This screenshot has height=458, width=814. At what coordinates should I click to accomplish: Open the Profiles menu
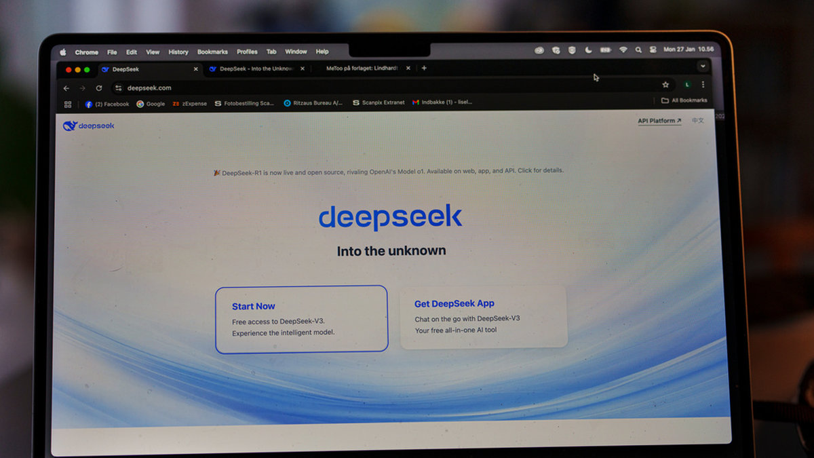(x=247, y=52)
